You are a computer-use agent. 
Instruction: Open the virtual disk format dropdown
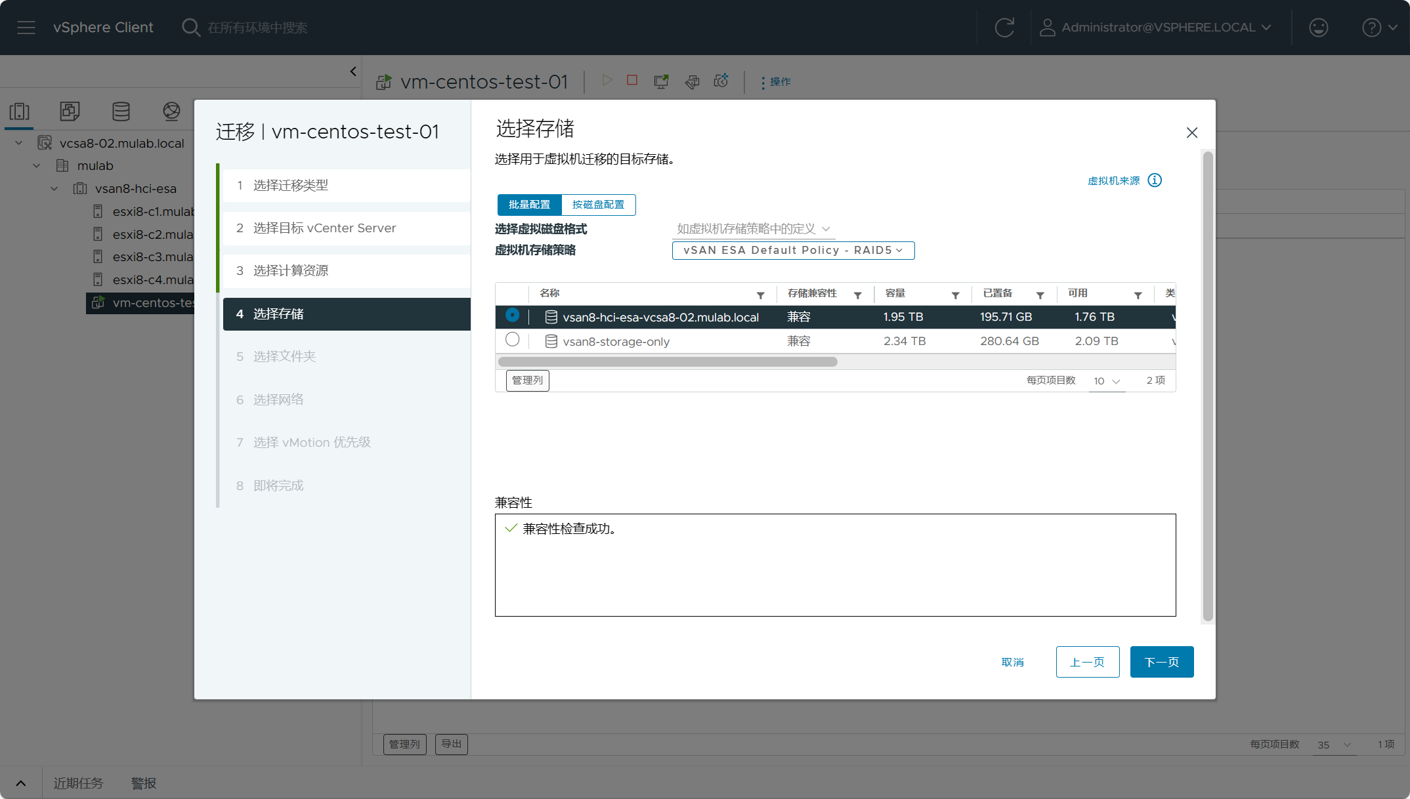click(754, 229)
